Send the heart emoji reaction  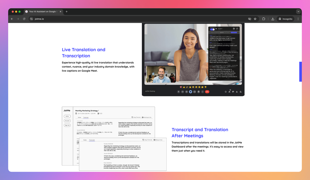[x=181, y=87]
